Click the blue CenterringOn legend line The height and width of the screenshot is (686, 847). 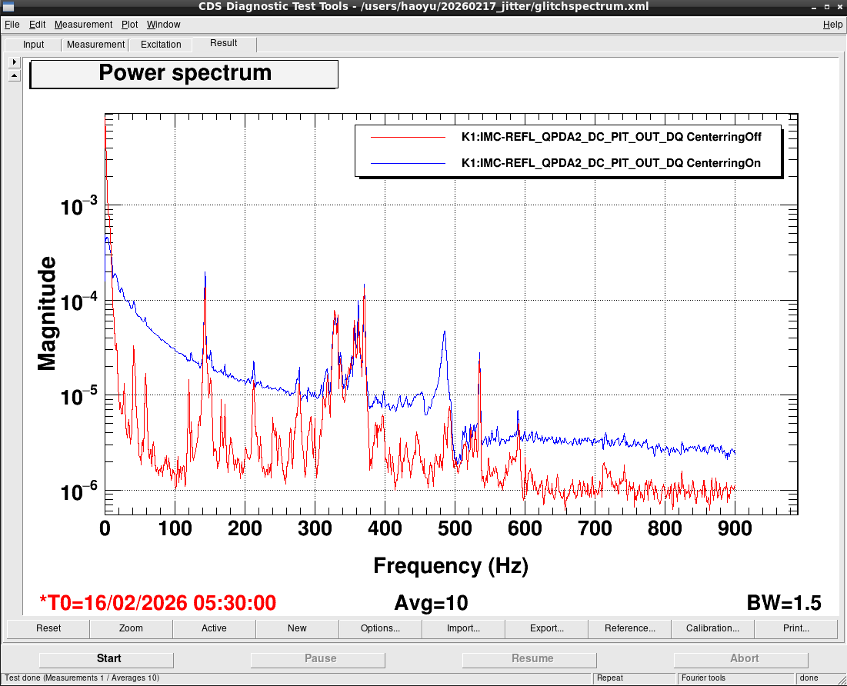(x=408, y=163)
